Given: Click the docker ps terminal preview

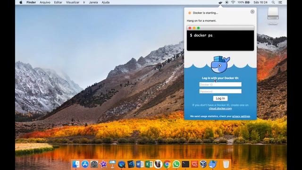Looking at the screenshot, I should (220, 38).
